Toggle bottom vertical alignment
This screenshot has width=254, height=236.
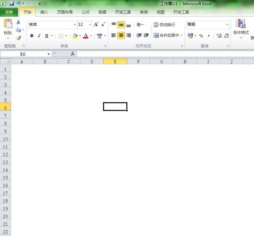pos(129,25)
